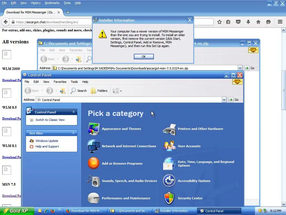
Task: Open Favorites menu in Control Panel
Action: 60,82
